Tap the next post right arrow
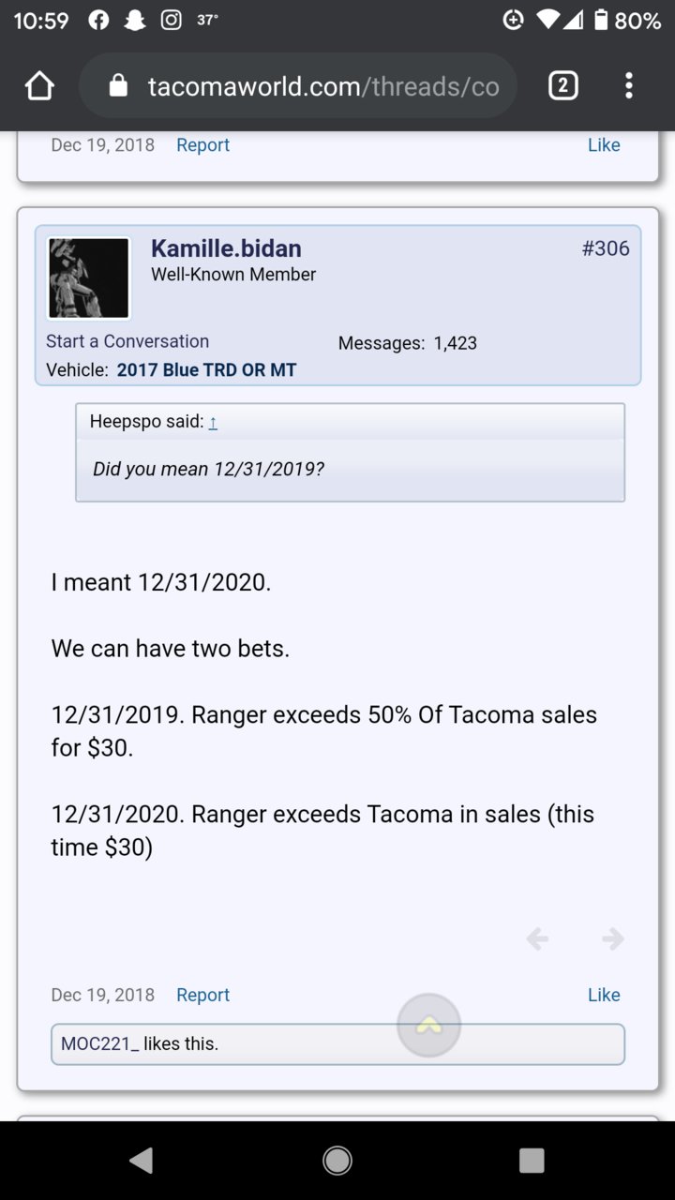 (x=613, y=938)
